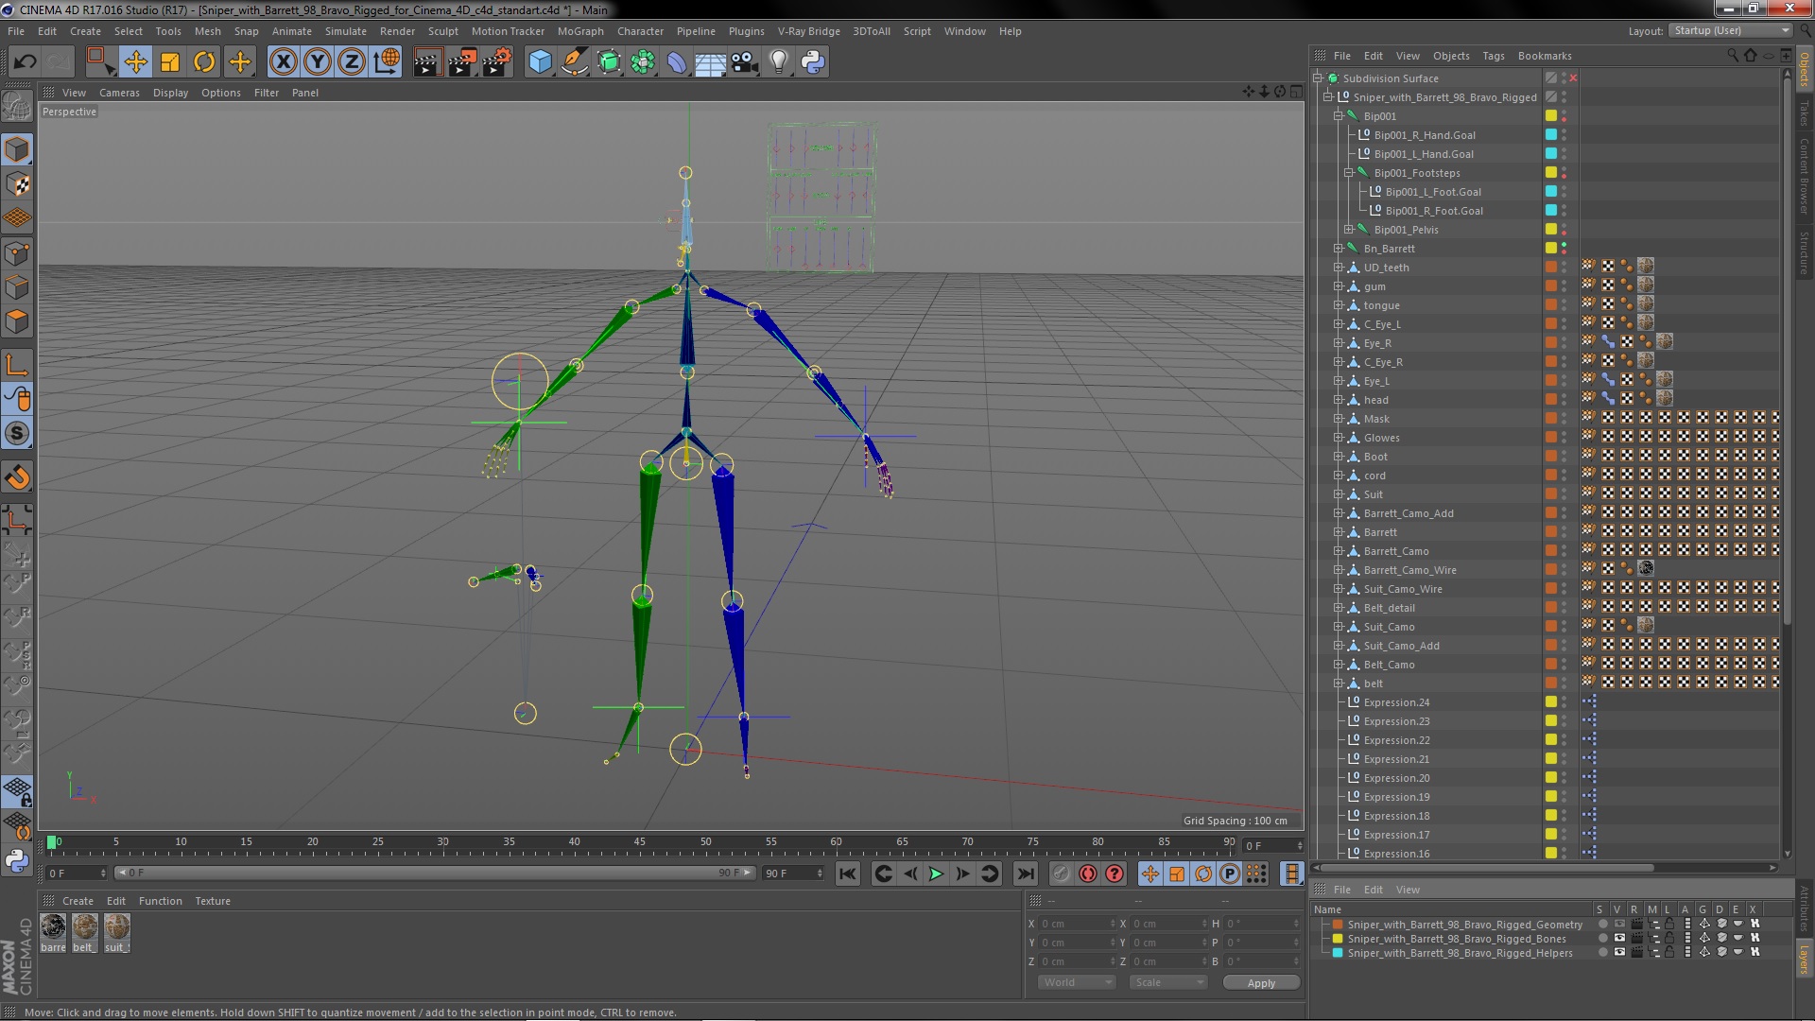Image resolution: width=1815 pixels, height=1021 pixels.
Task: Click the Undo arrow icon
Action: click(x=25, y=62)
